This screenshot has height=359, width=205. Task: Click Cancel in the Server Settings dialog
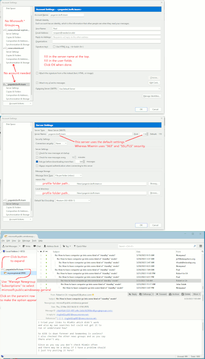tap(155, 225)
